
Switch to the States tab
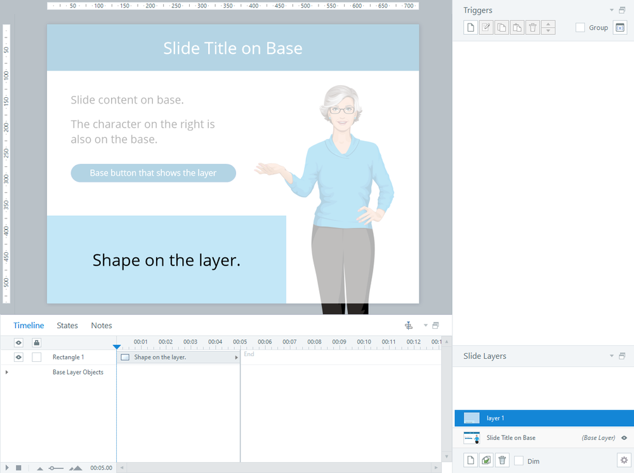coord(67,325)
